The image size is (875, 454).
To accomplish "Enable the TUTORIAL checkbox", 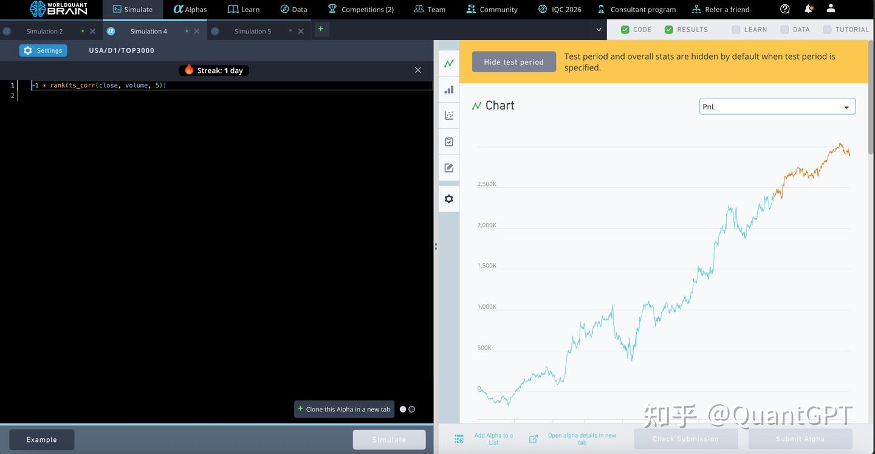I will pyautogui.click(x=827, y=30).
